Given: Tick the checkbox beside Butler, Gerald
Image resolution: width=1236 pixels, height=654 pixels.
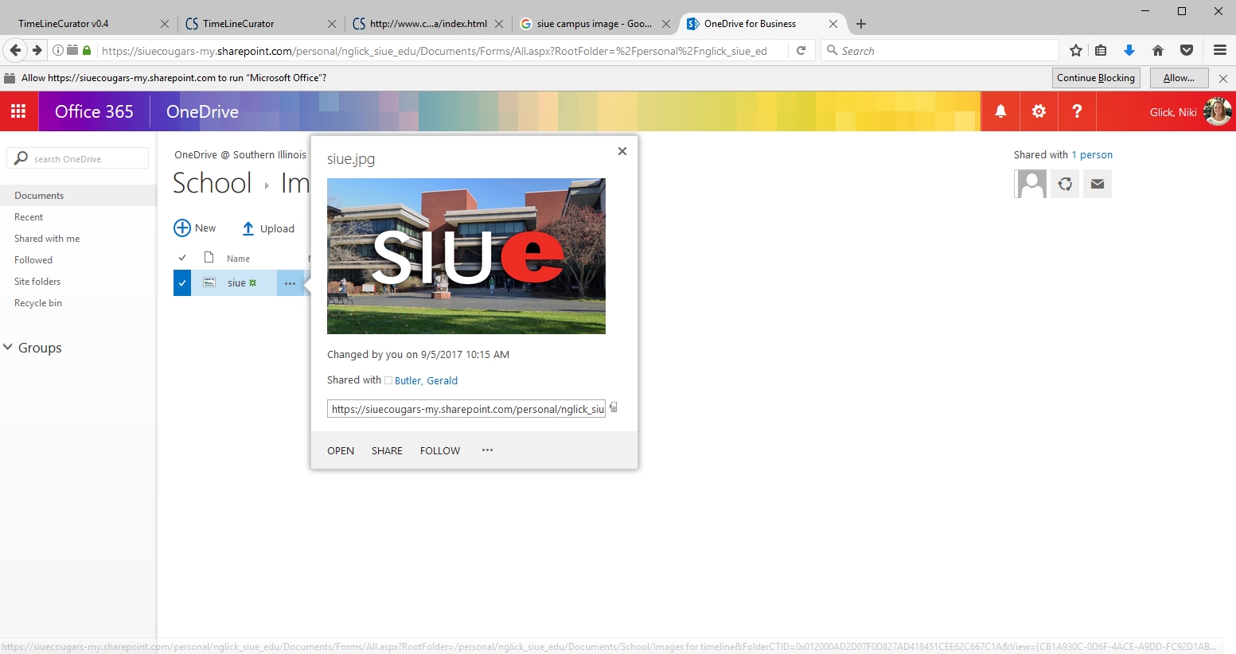Looking at the screenshot, I should click(x=388, y=381).
